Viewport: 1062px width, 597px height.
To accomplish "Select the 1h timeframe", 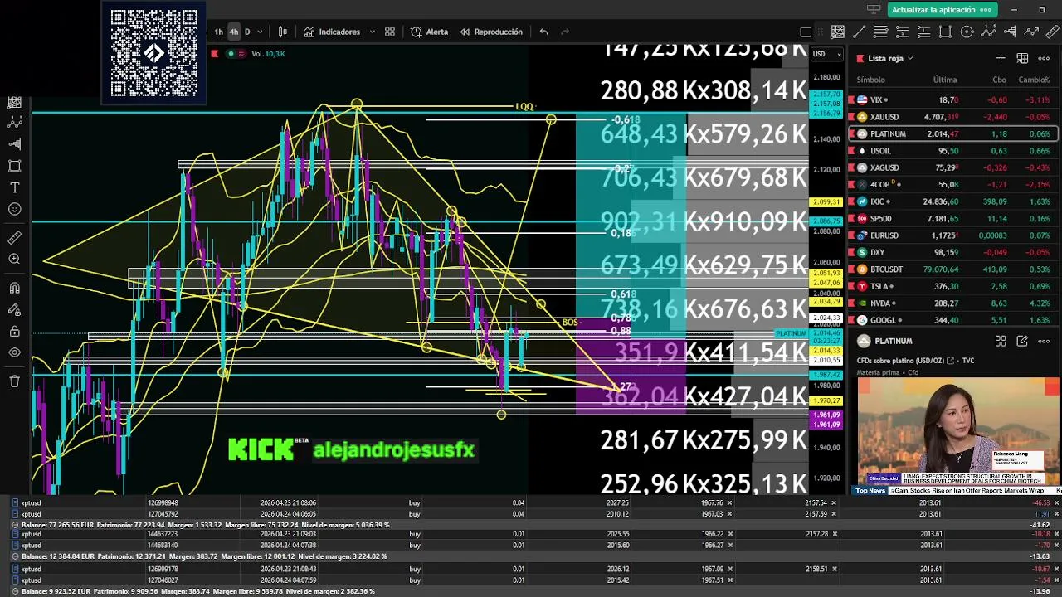I will tap(219, 32).
